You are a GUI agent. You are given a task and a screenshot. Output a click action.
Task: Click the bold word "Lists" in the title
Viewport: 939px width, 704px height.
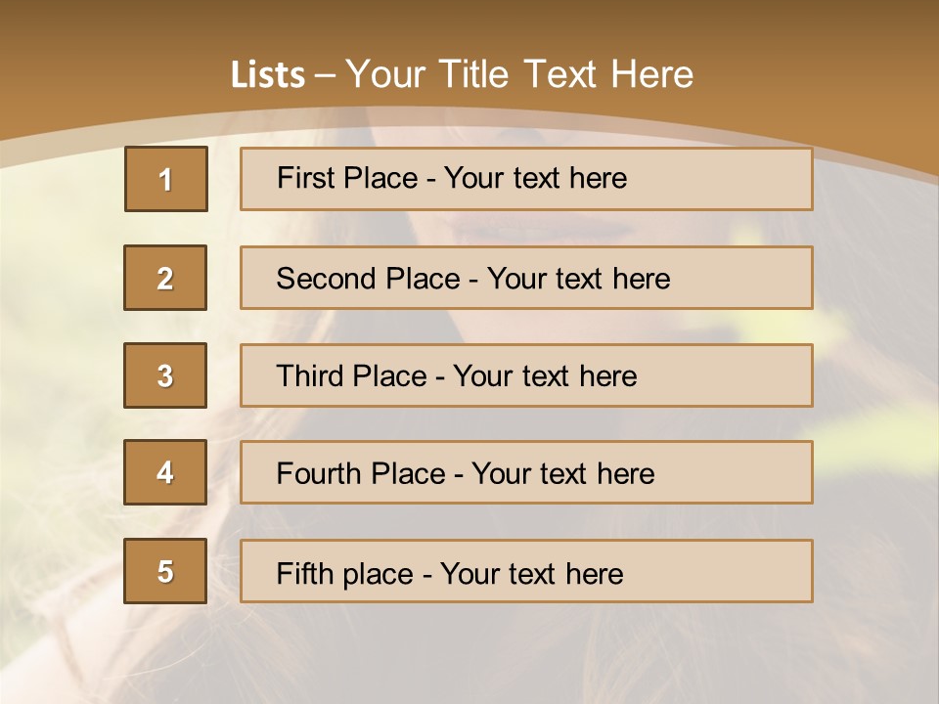pyautogui.click(x=267, y=74)
